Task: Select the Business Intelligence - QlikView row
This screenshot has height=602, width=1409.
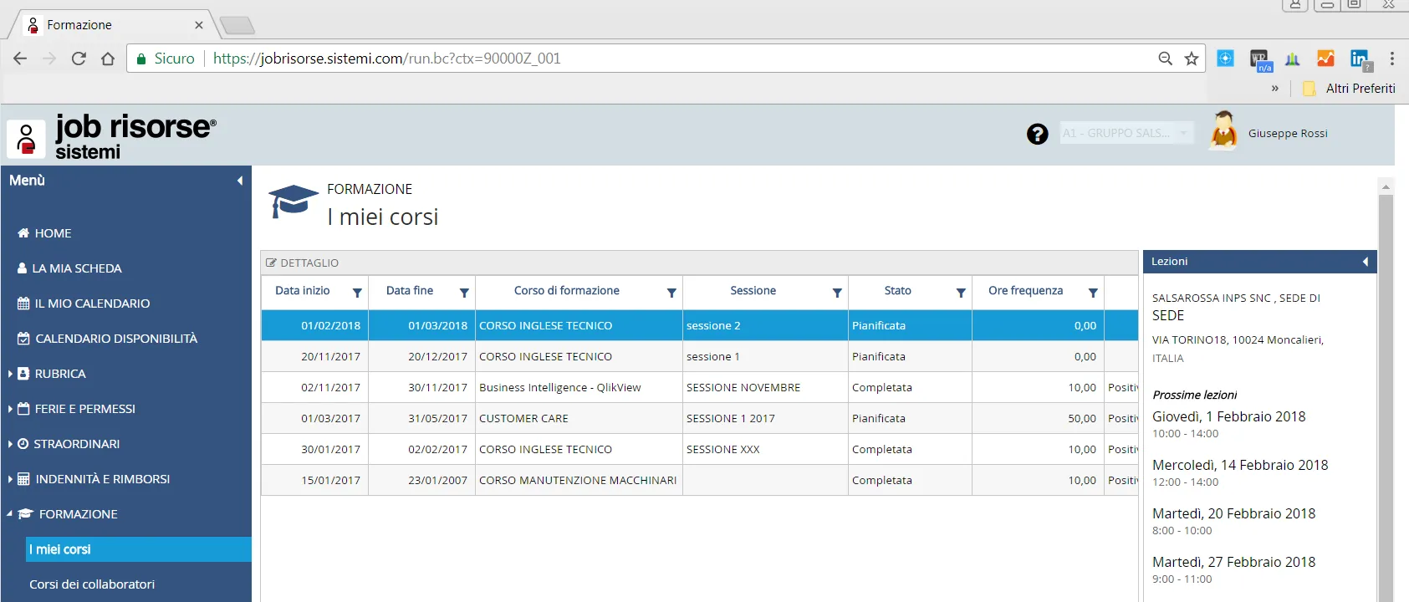Action: coord(559,388)
